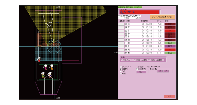Open the TOP-GPS tab
Screen dimensions: 197x105
point(129,7)
